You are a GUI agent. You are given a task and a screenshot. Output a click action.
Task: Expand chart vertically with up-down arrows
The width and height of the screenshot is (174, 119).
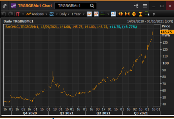pos(134,14)
